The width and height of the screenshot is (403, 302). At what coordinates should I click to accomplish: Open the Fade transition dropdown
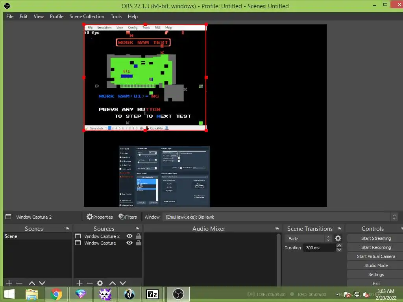coord(308,239)
